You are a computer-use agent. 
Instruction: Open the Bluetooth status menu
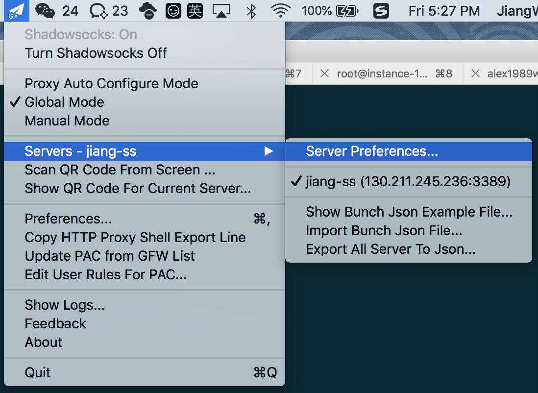pos(251,11)
